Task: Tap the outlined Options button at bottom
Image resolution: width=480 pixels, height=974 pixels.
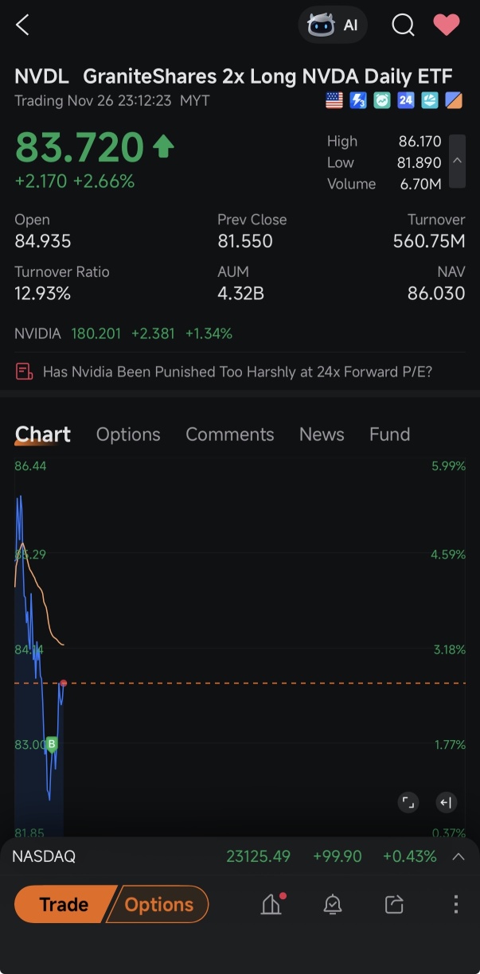Action: point(158,905)
